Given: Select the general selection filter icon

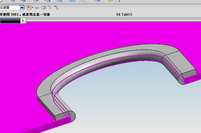Looking at the screenshot, I should 29,8.
